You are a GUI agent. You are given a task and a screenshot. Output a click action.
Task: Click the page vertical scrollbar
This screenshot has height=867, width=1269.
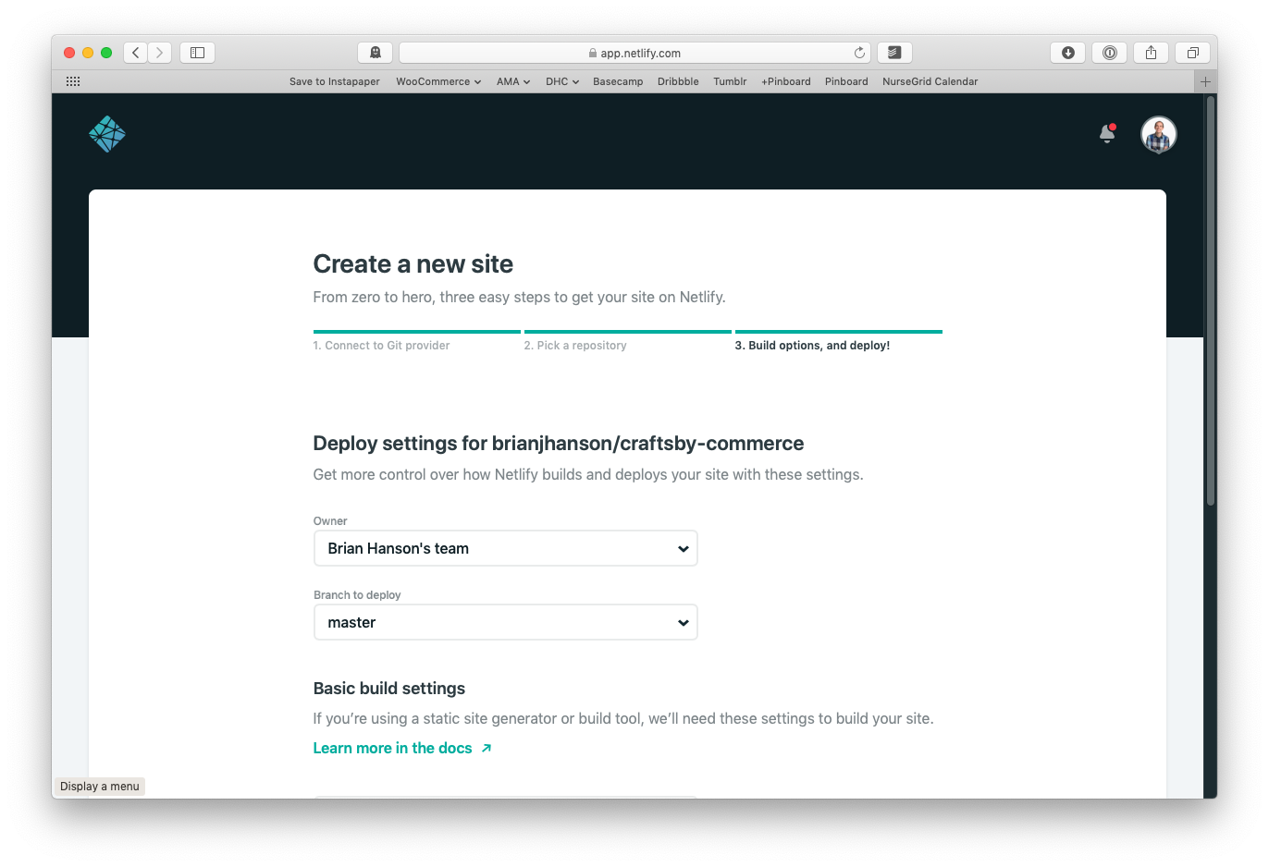[x=1210, y=301]
